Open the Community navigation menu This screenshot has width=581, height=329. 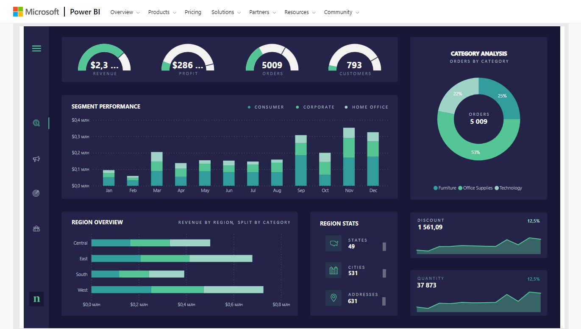click(341, 12)
